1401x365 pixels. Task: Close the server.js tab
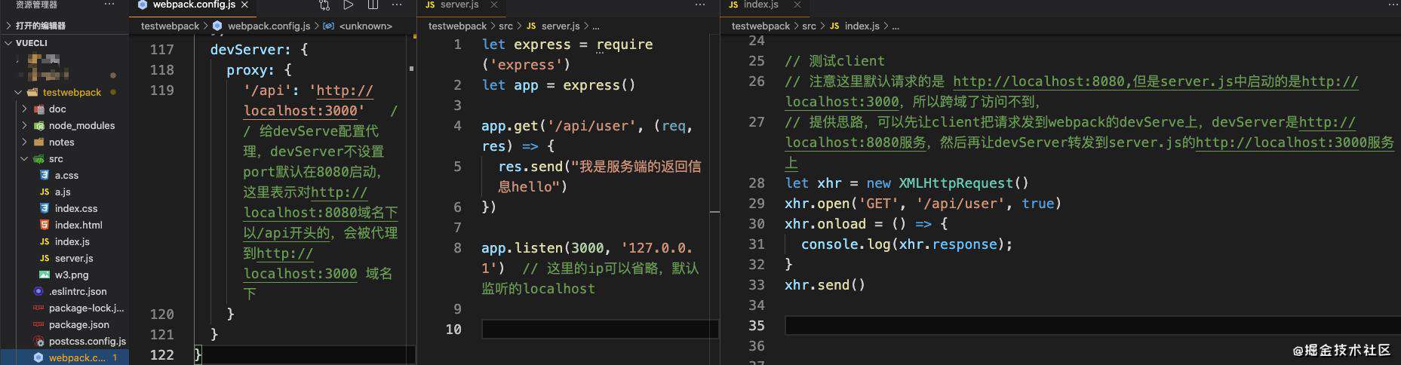coord(494,5)
